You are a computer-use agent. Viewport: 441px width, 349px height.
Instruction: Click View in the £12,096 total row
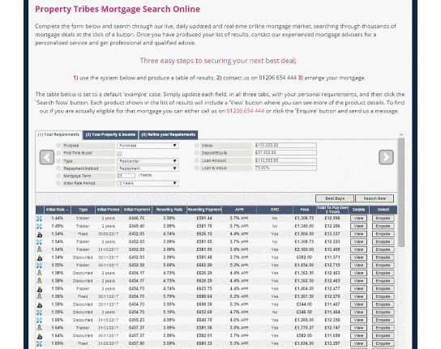pos(358,219)
